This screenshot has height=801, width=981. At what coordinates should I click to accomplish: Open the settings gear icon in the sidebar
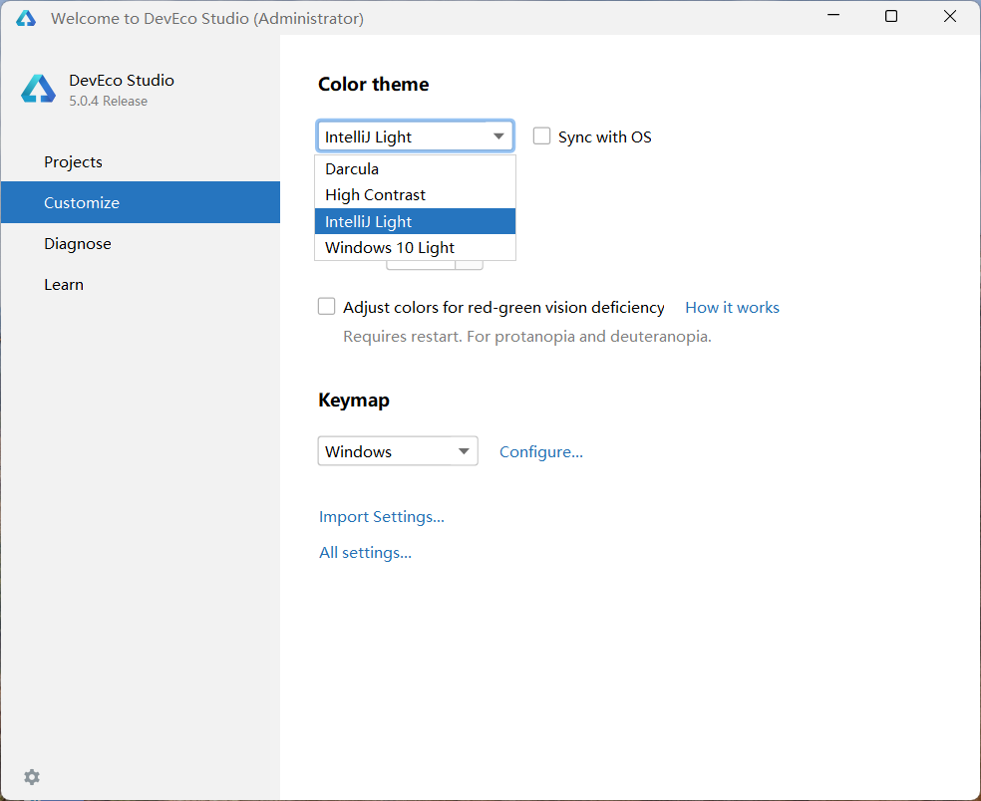32,777
